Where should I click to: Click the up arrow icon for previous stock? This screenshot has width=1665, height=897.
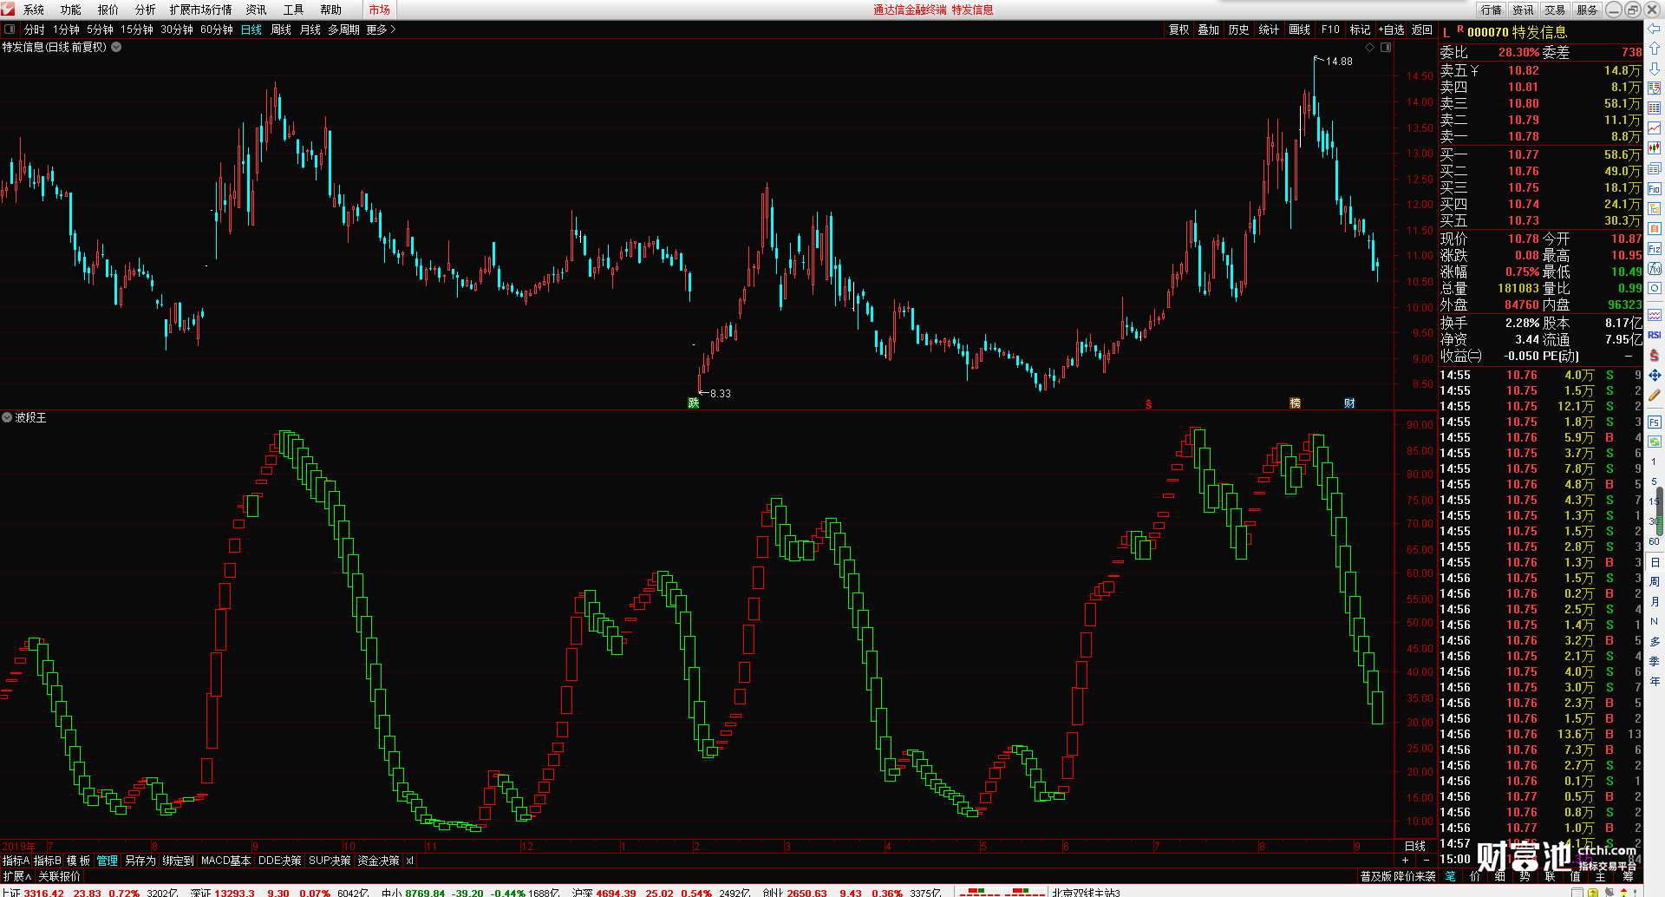click(1655, 49)
